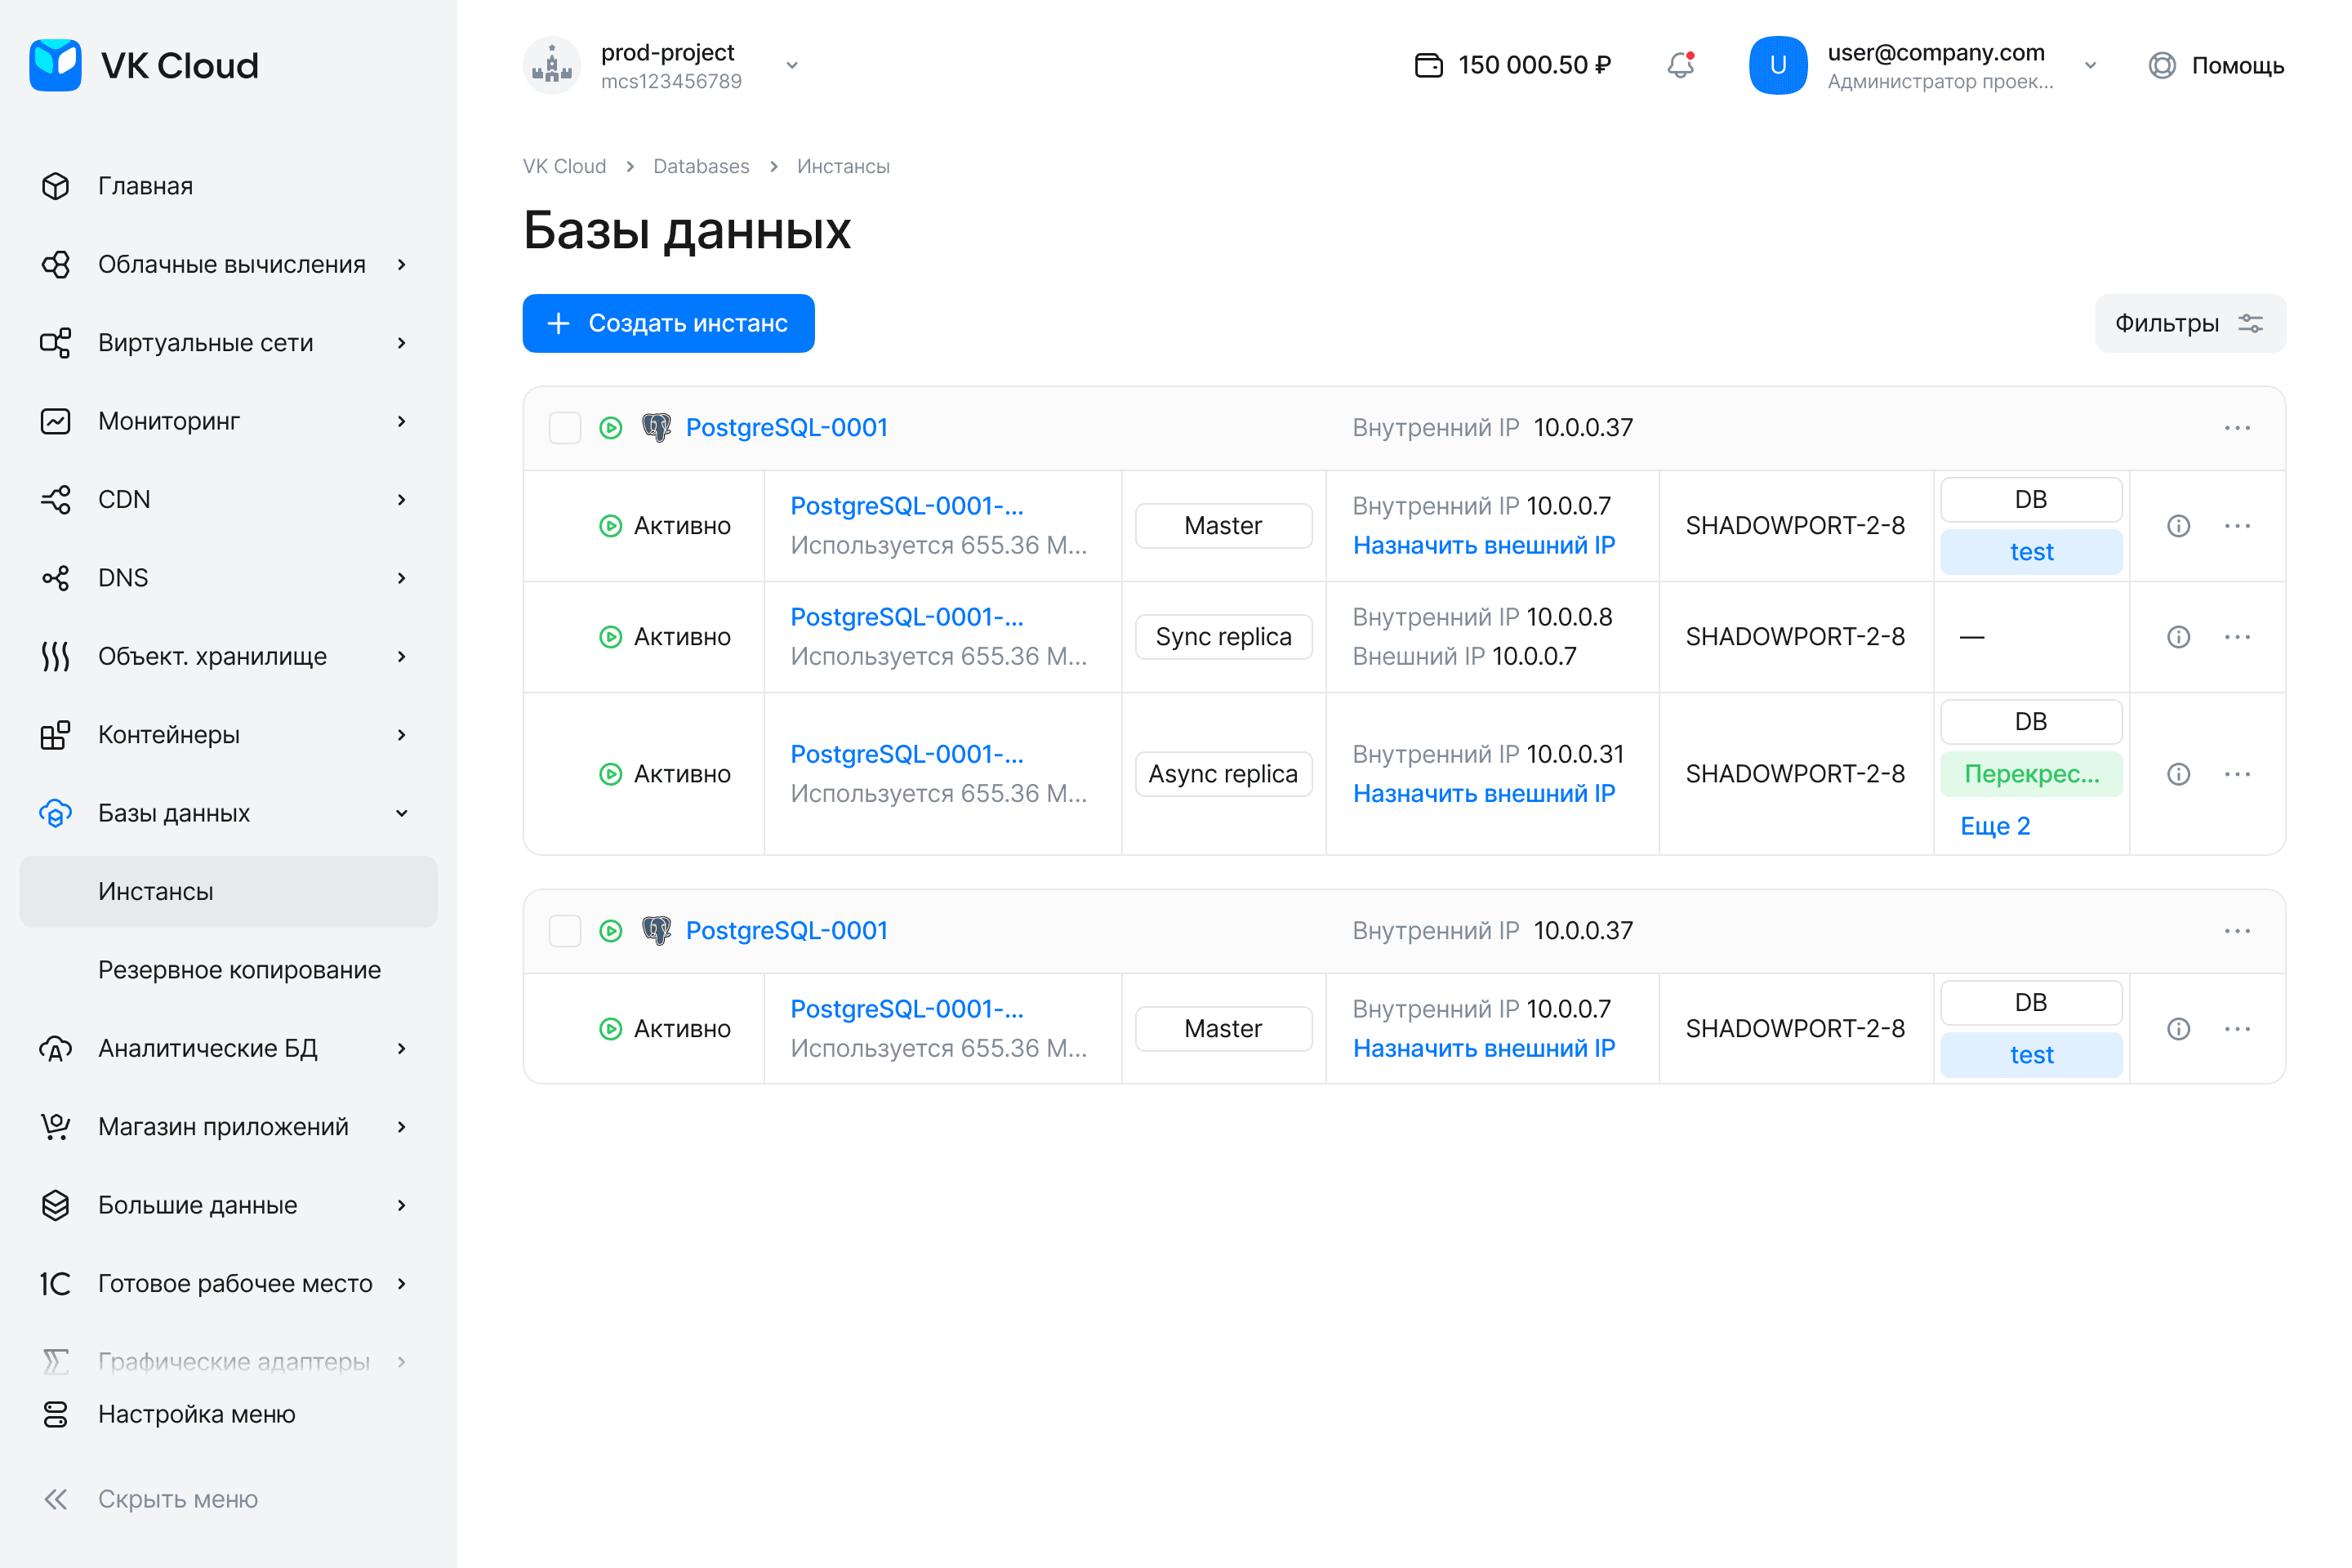
Task: Open the notifications bell
Action: pos(1681,65)
